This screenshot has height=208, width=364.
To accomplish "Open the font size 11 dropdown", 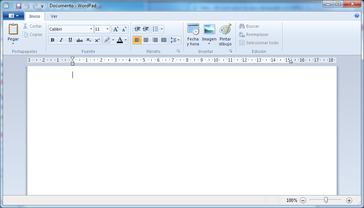I will pos(107,29).
